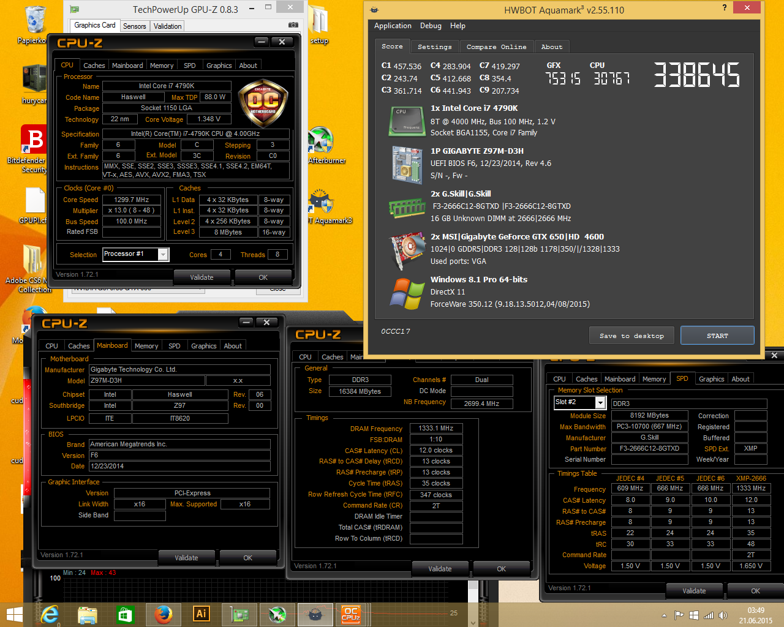Open the Aquamark About tab
The width and height of the screenshot is (784, 627).
(551, 47)
